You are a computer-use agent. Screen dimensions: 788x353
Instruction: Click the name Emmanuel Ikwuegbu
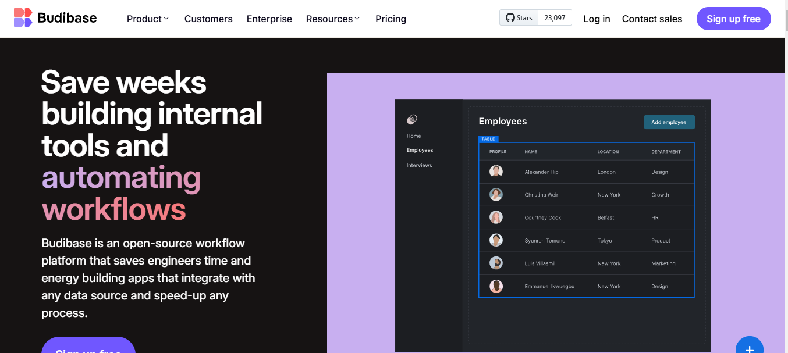(549, 286)
